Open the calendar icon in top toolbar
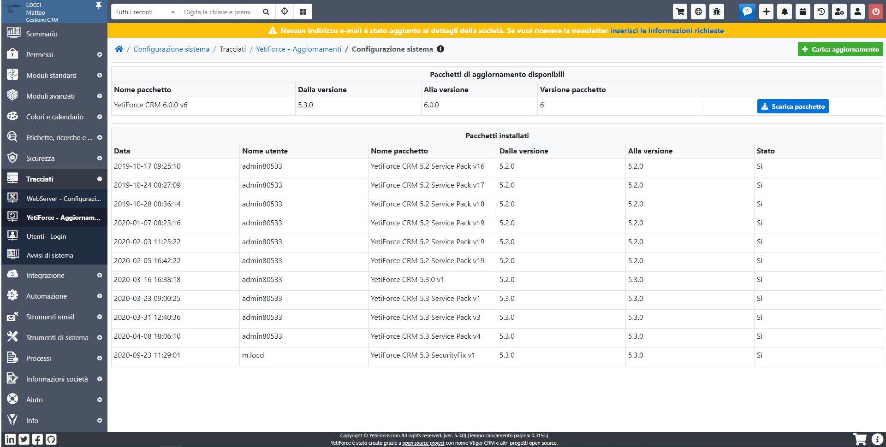The width and height of the screenshot is (886, 447). 803,12
